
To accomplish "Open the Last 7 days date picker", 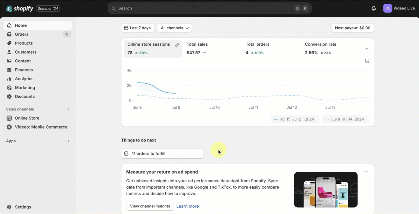I will click(x=138, y=28).
